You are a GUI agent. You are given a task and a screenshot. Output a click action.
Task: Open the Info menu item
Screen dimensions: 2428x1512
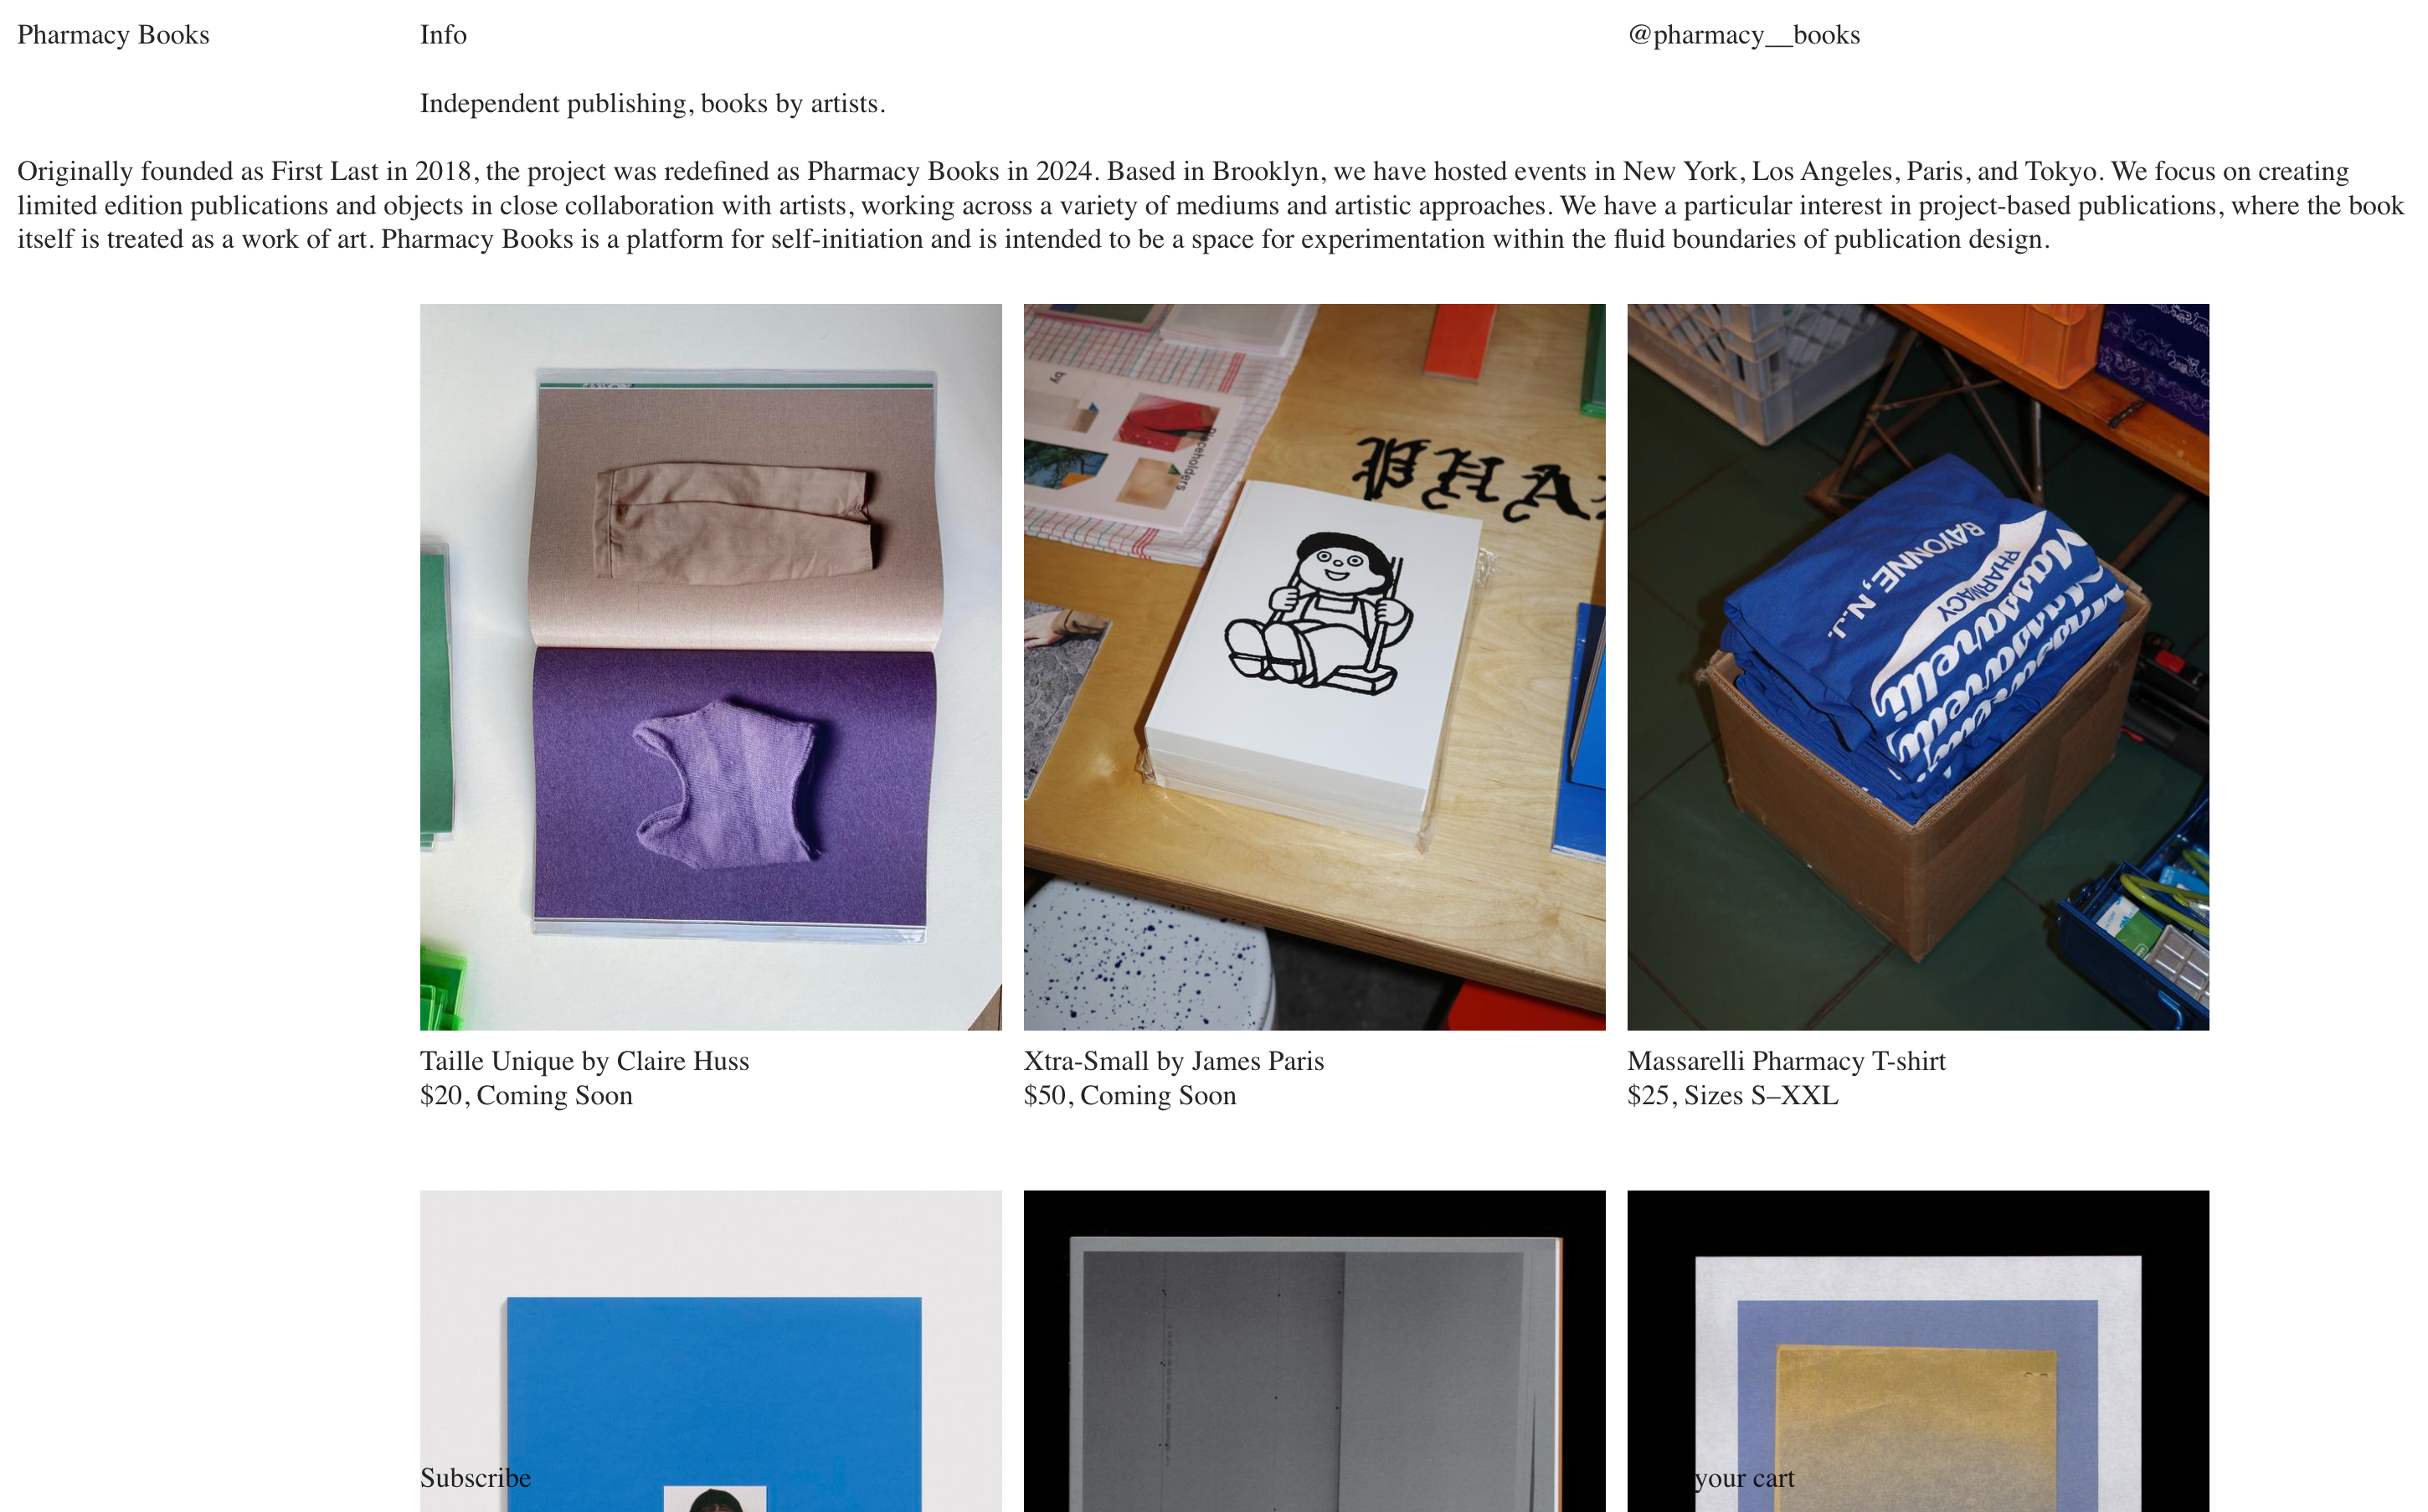[x=443, y=35]
